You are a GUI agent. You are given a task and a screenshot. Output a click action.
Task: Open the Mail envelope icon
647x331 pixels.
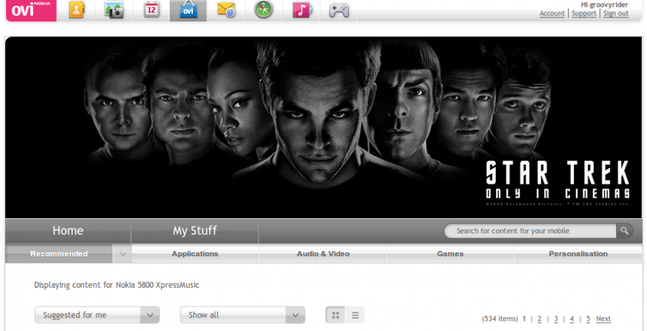click(226, 11)
